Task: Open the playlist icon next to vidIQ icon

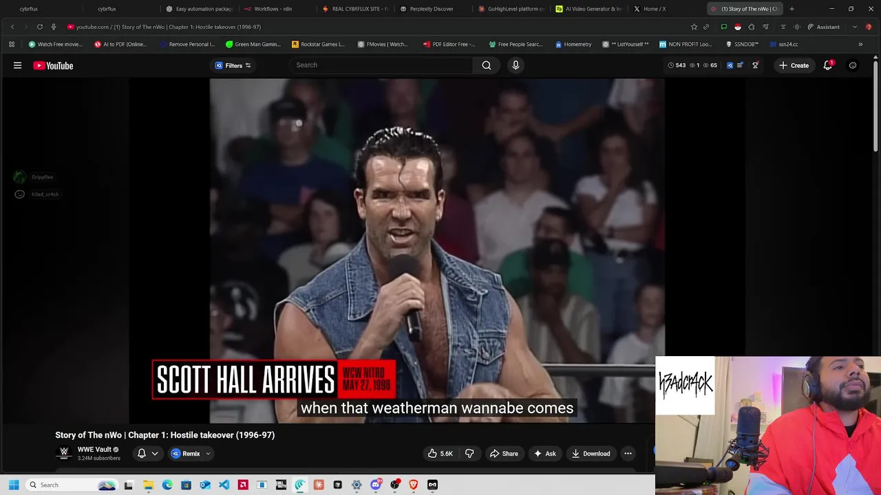Action: [x=740, y=65]
